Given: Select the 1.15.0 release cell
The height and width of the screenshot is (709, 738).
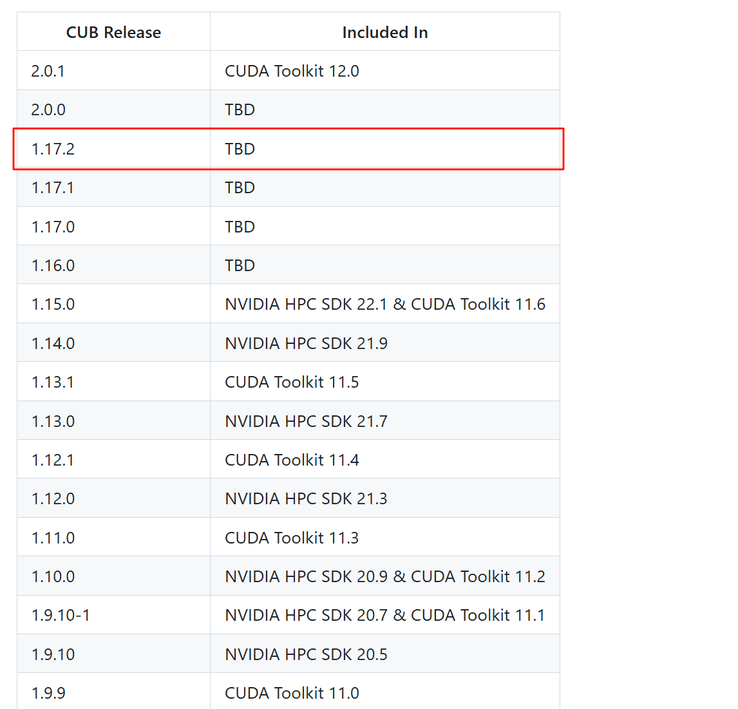Looking at the screenshot, I should coord(113,304).
